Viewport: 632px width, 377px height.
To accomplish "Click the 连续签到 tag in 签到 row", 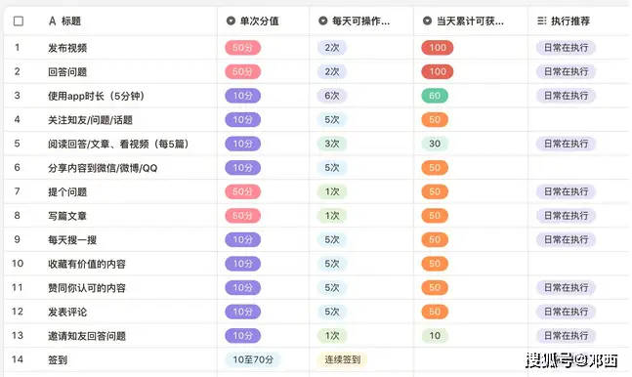I will click(343, 359).
